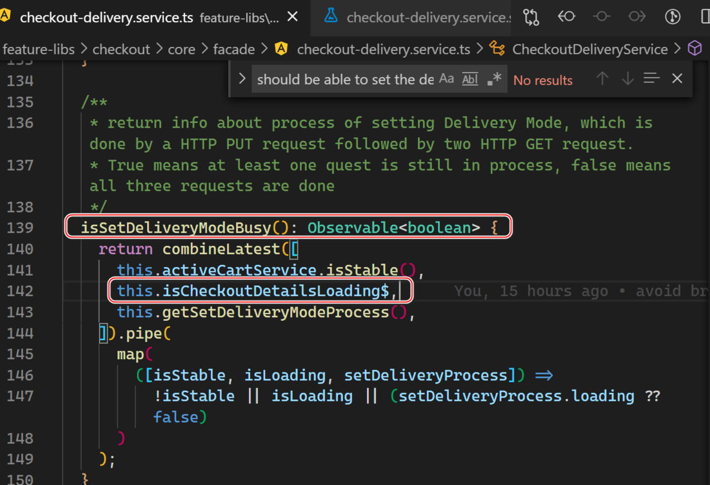
Task: Click the middle commit circle navigation icon
Action: pos(601,17)
